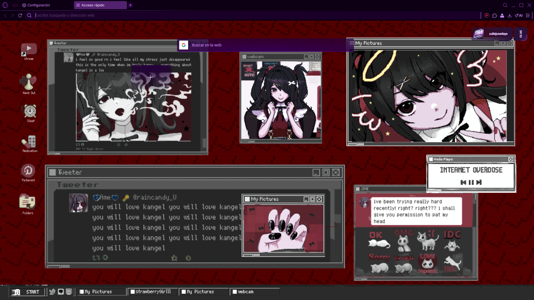Viewport: 534px width, 300px height.
Task: Click the Google logo icon
Action: 184,45
